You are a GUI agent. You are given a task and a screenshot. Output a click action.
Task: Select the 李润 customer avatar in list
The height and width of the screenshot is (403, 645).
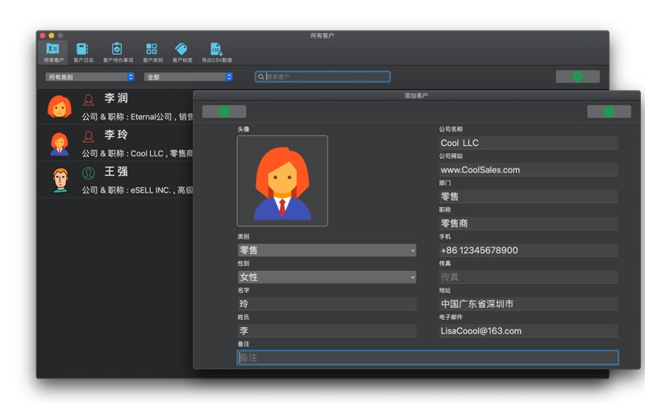tap(60, 107)
